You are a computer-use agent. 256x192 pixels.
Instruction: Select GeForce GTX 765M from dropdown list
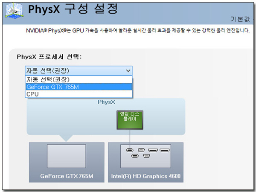coord(79,87)
